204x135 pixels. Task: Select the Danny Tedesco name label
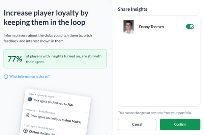151,27
